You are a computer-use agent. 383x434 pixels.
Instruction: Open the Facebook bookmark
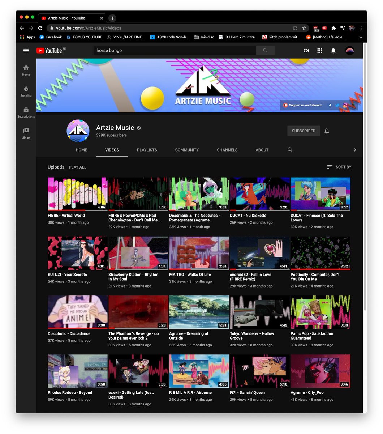[x=51, y=37]
